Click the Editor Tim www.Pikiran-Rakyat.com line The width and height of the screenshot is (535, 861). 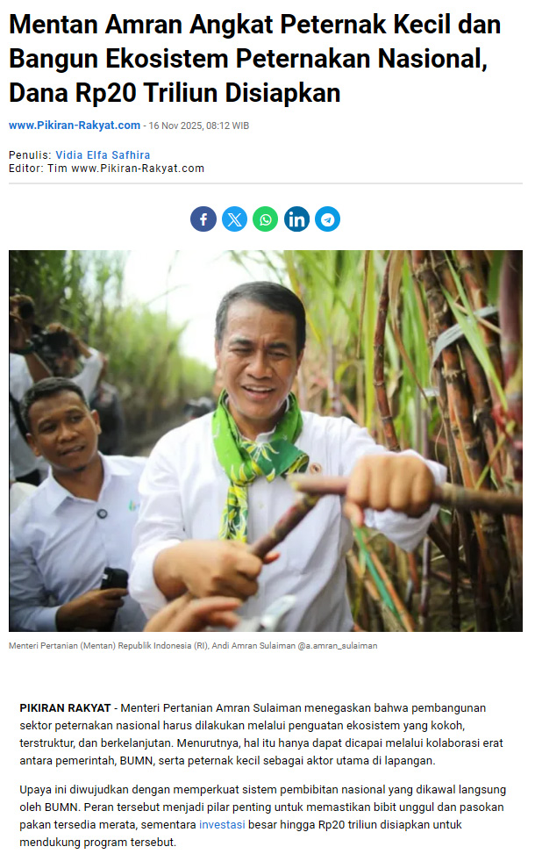pos(106,169)
